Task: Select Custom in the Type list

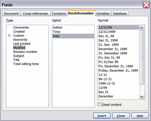Action: [x=19, y=35]
